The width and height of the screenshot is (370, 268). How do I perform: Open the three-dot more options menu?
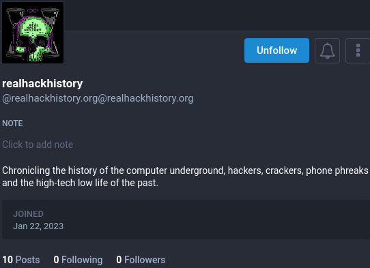(x=358, y=50)
